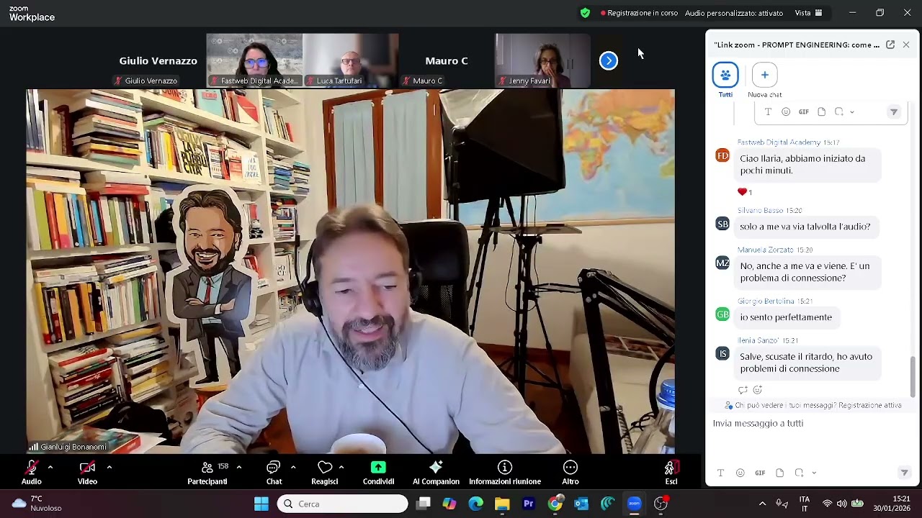This screenshot has width=922, height=518.
Task: Toggle the Chat panel in the toolbar
Action: 274,473
